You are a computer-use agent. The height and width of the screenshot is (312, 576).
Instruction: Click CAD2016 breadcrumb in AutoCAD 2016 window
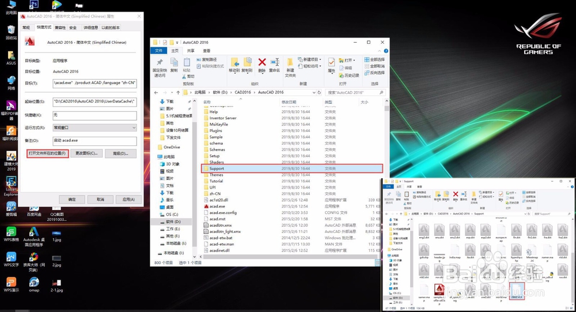(242, 92)
